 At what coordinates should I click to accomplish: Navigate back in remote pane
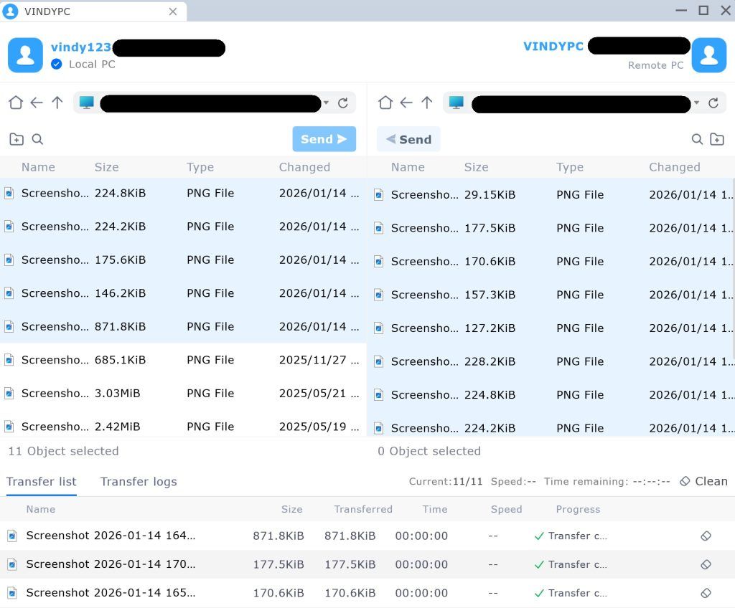(406, 102)
